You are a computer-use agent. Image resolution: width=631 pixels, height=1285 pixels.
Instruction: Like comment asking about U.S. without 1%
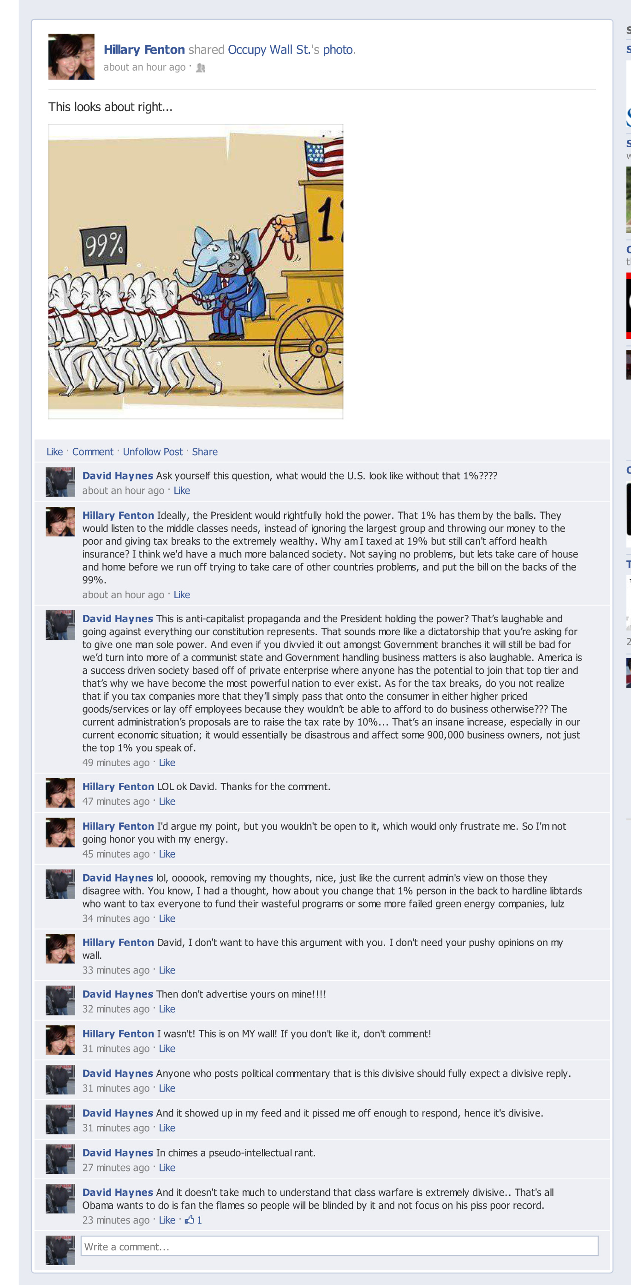182,490
